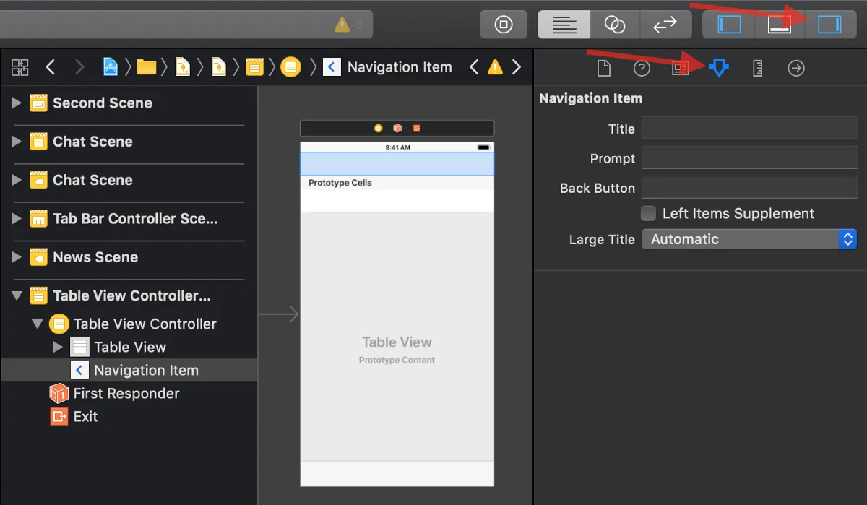The image size is (867, 505).
Task: Select First Responder in the outline
Action: (126, 393)
